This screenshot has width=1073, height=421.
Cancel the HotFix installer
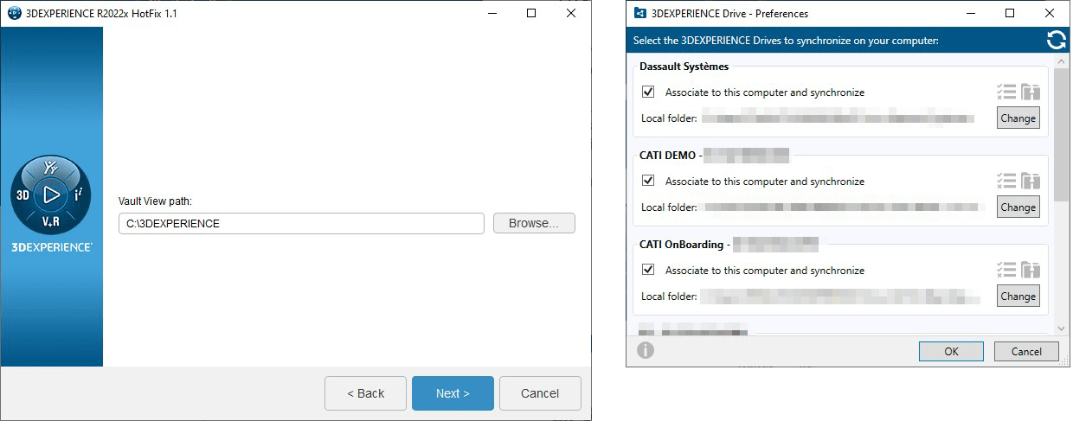pyautogui.click(x=540, y=393)
